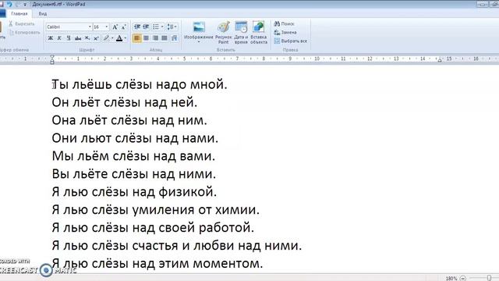Screen dimensions: 499x281
Task: Open line spacing options
Action: [170, 27]
